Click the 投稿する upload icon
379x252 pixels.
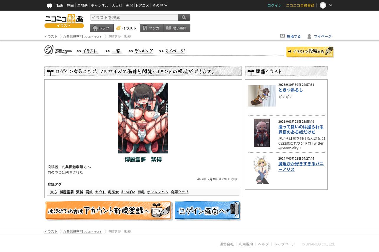pos(282,36)
